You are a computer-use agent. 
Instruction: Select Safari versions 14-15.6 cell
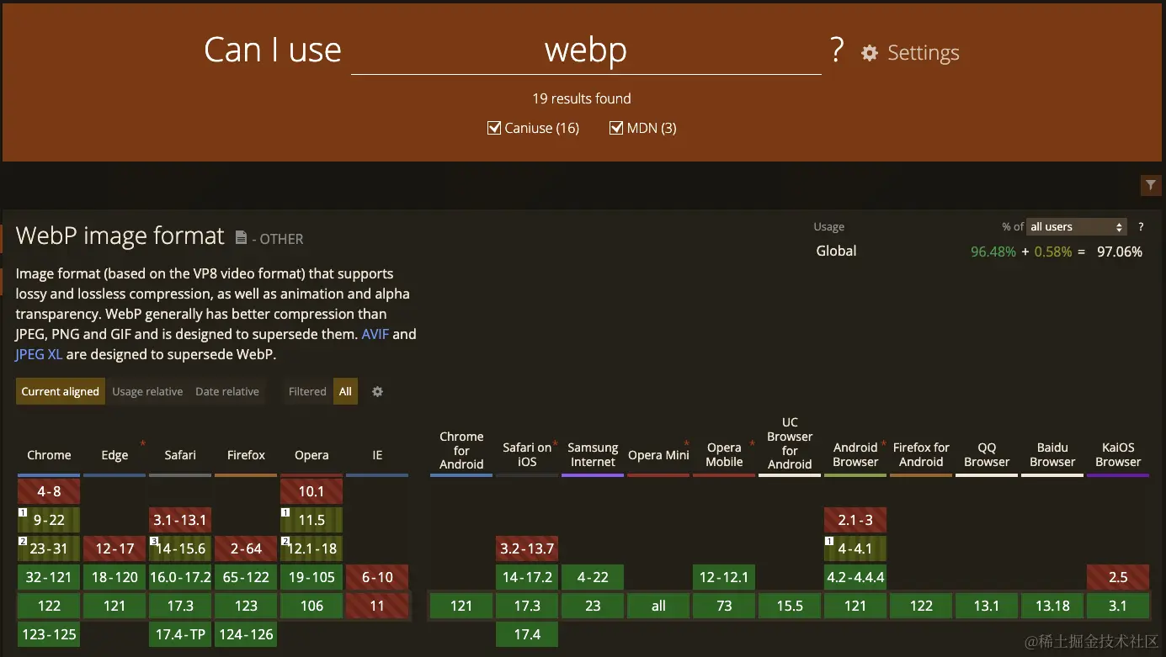180,548
